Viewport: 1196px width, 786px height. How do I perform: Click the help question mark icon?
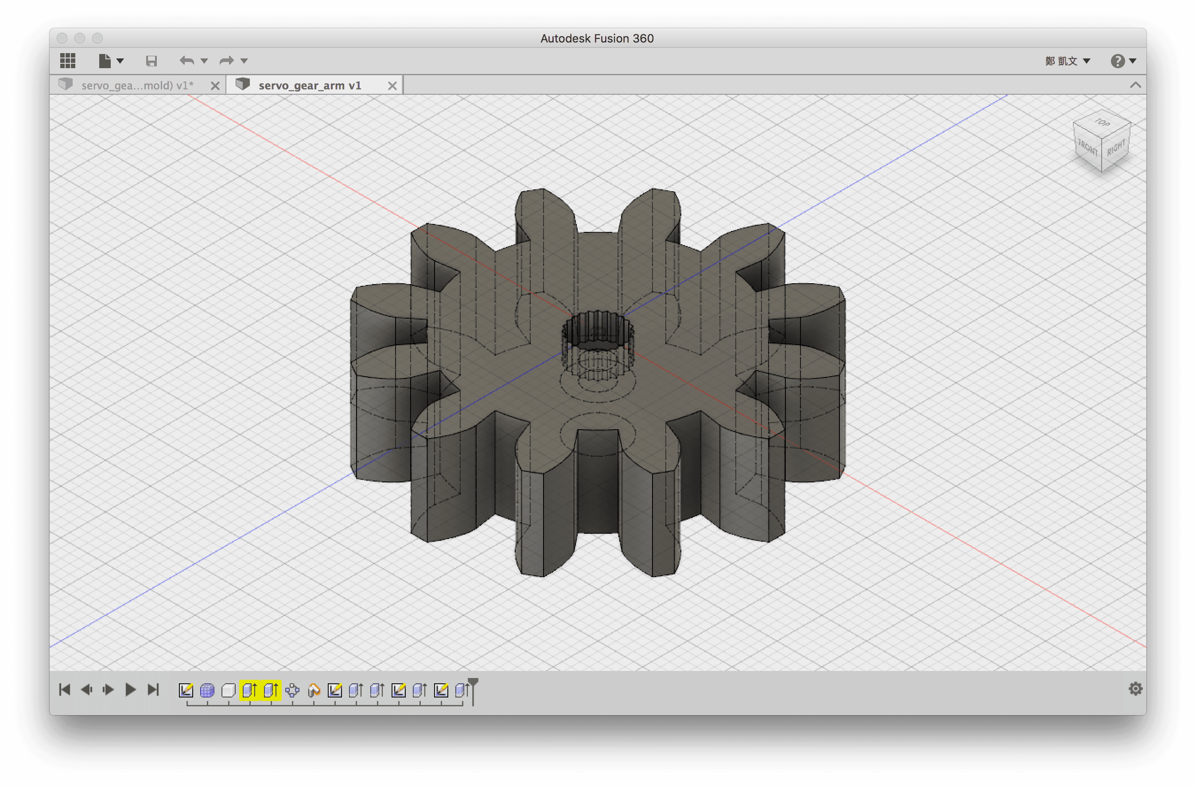point(1117,61)
